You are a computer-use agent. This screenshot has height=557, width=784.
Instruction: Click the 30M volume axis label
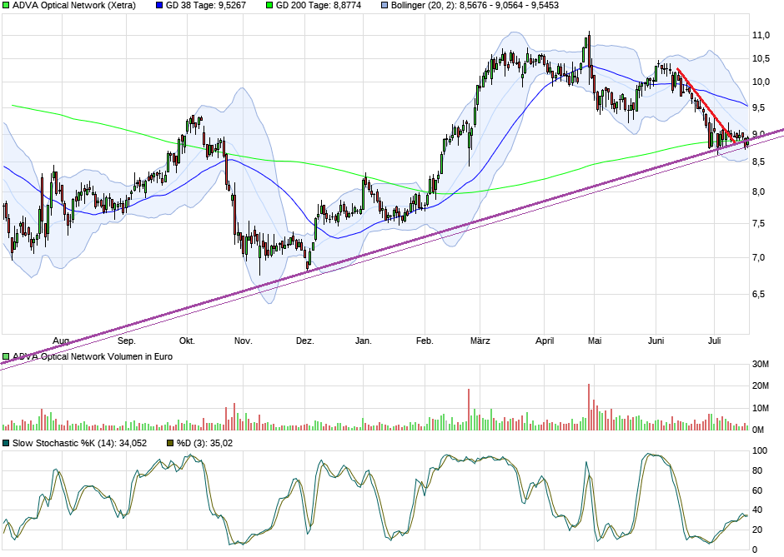click(x=761, y=365)
